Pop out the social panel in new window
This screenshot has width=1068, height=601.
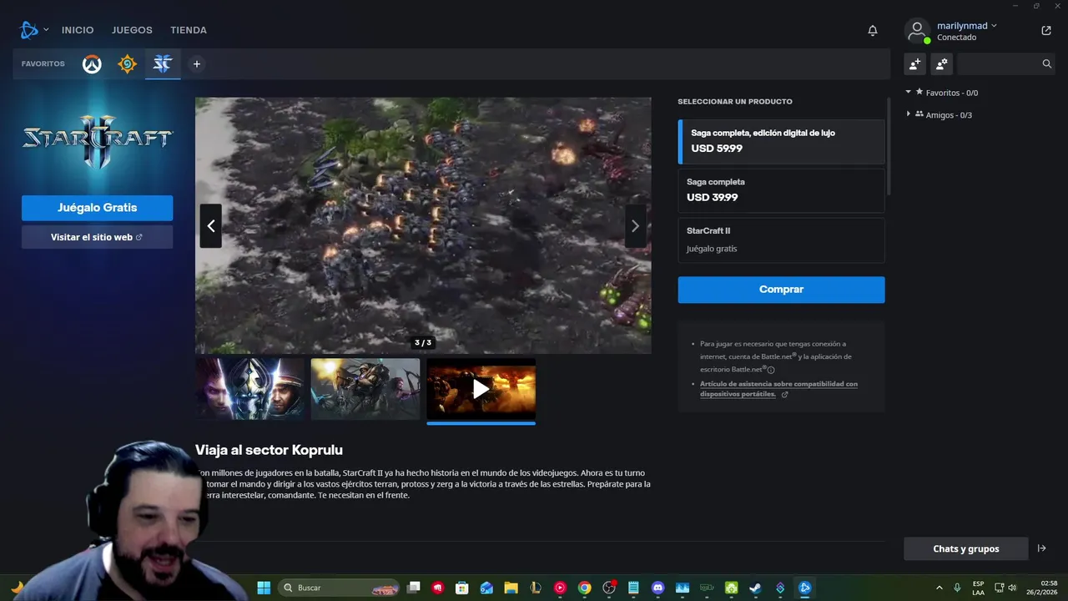[x=1046, y=31]
